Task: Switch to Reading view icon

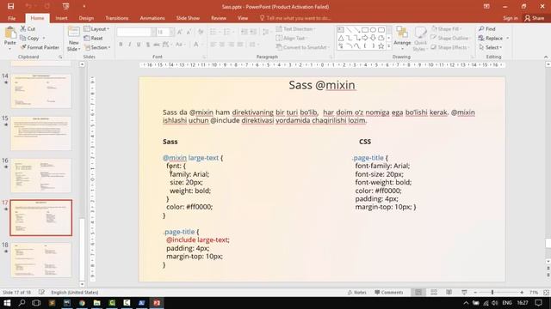Action: [449, 292]
